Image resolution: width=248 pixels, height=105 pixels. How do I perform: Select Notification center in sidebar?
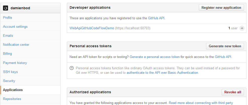tap(16, 44)
